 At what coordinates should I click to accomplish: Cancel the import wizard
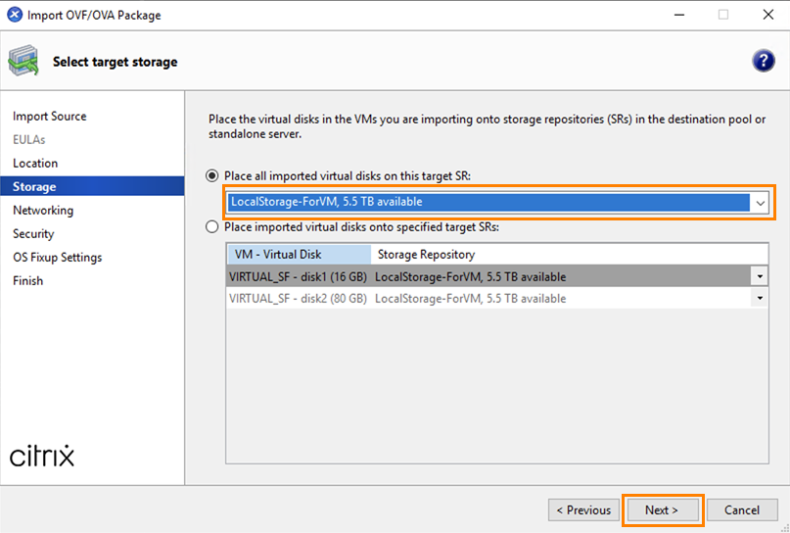click(742, 509)
